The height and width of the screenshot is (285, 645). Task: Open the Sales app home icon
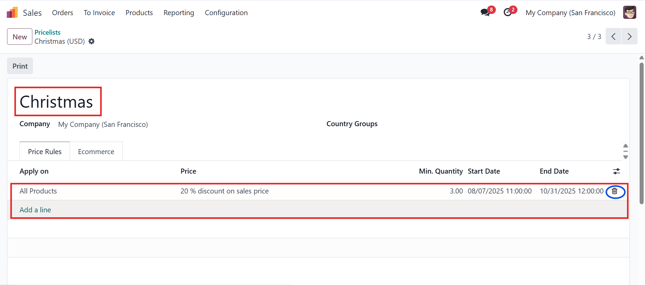(12, 13)
